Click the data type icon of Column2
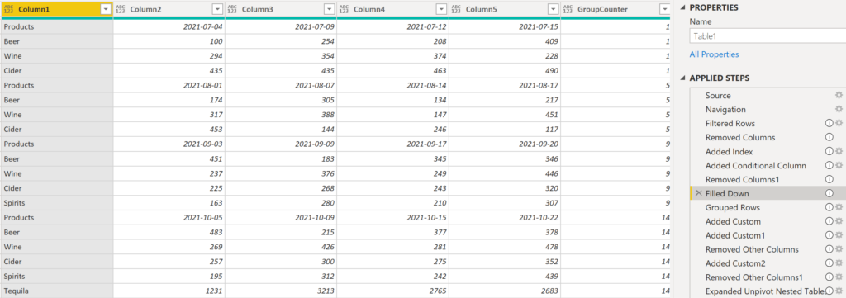The image size is (846, 298). 120,9
